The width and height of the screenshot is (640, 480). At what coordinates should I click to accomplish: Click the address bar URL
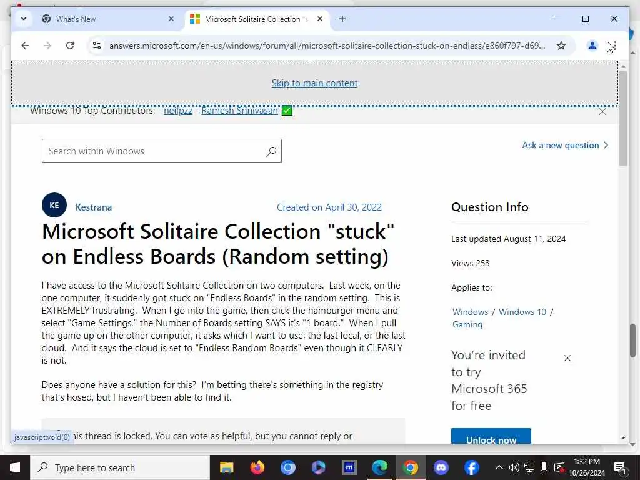coord(327,46)
